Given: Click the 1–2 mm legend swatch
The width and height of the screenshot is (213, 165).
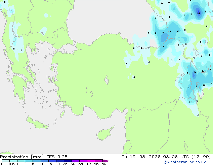Looking at the screenshot, I should [21, 161].
